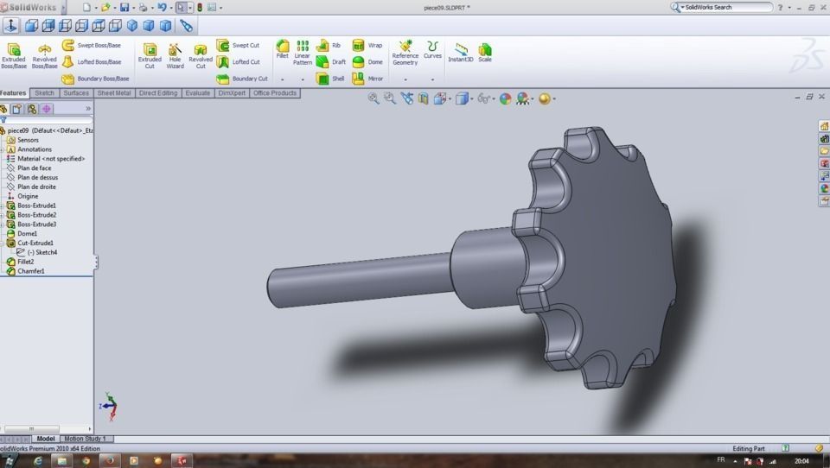This screenshot has width=830, height=468.
Task: Select the Draft feature
Action: 331,62
